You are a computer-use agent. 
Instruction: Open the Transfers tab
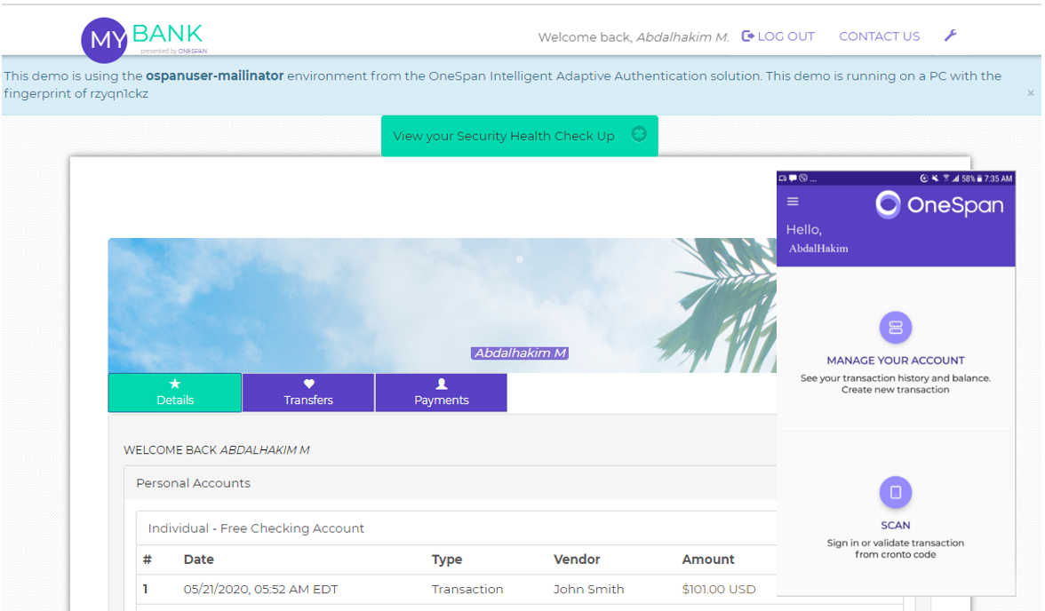click(307, 393)
